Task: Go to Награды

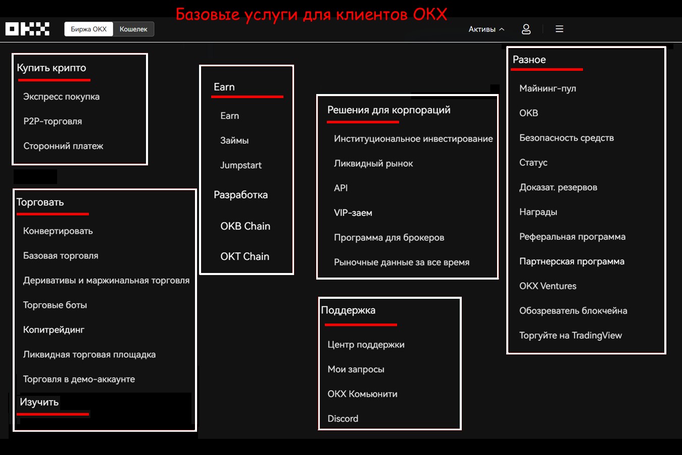Action: [539, 212]
